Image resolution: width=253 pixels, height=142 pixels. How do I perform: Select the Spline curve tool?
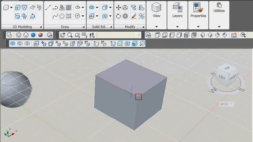coord(55,16)
